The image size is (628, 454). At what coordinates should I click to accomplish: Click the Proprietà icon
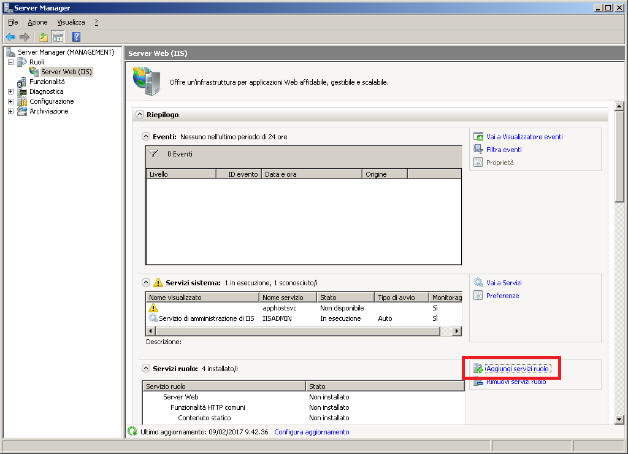coord(478,163)
